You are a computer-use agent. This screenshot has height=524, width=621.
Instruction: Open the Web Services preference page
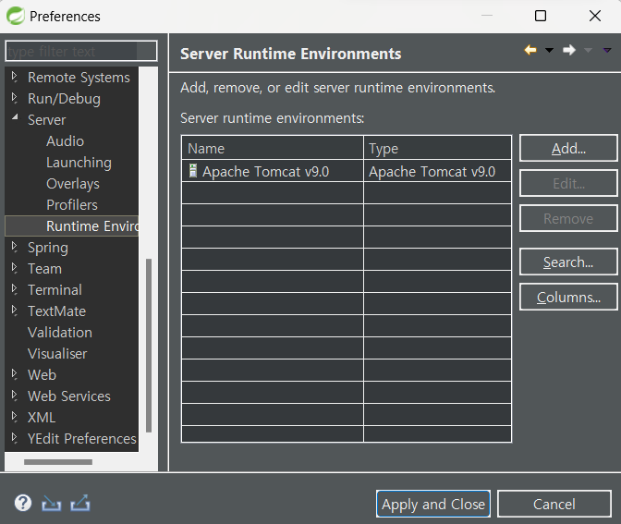tap(69, 396)
